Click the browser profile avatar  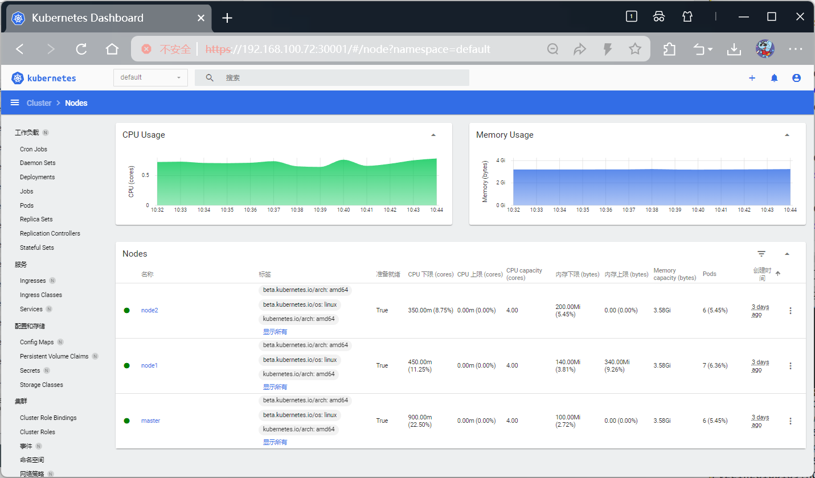pos(764,49)
